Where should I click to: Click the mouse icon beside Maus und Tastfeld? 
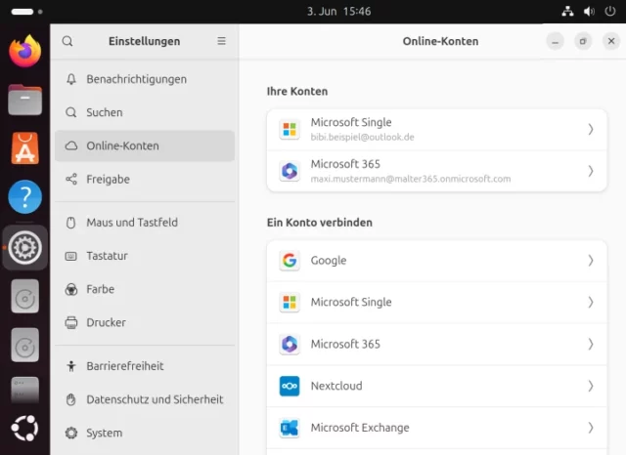coord(71,223)
